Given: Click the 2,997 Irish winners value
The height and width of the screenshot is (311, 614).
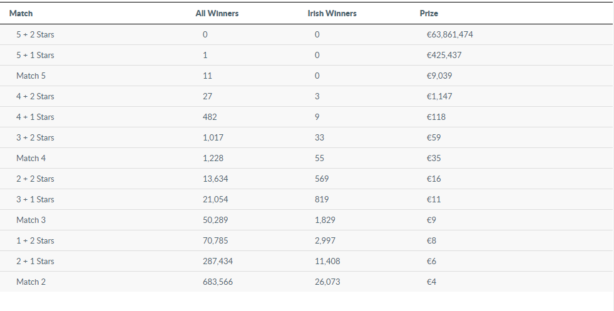Looking at the screenshot, I should pyautogui.click(x=325, y=240).
